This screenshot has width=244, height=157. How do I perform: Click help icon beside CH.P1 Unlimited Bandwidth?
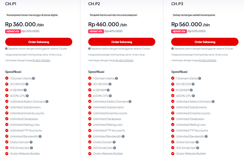tap(40, 136)
